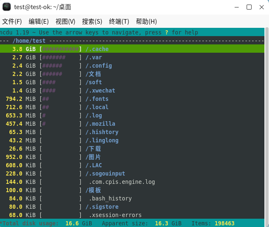
Task: Click the /home/test path header
Action: click(x=29, y=41)
